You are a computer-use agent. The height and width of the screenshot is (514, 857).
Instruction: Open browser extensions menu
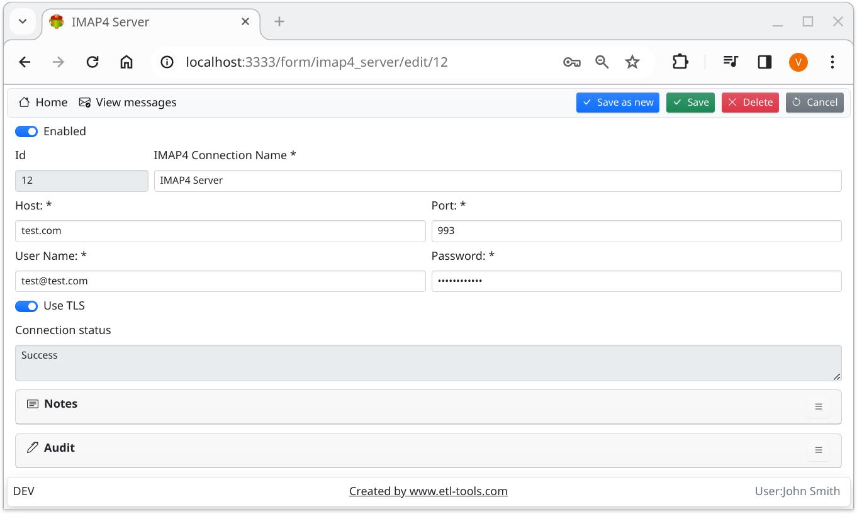(x=680, y=62)
